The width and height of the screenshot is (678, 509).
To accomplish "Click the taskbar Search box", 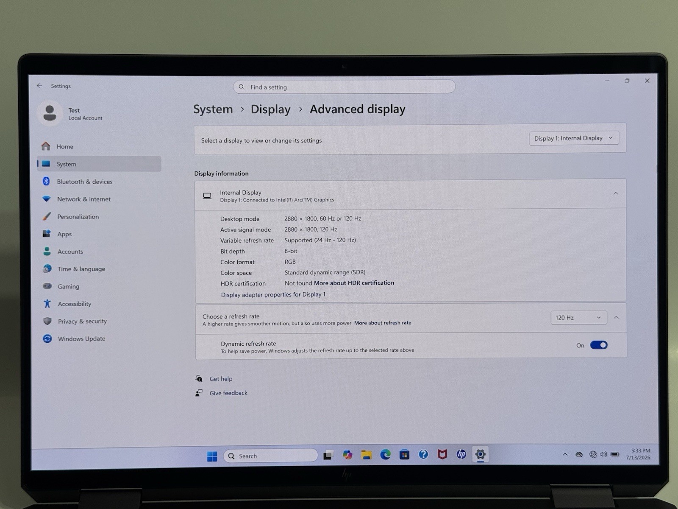I will point(270,456).
